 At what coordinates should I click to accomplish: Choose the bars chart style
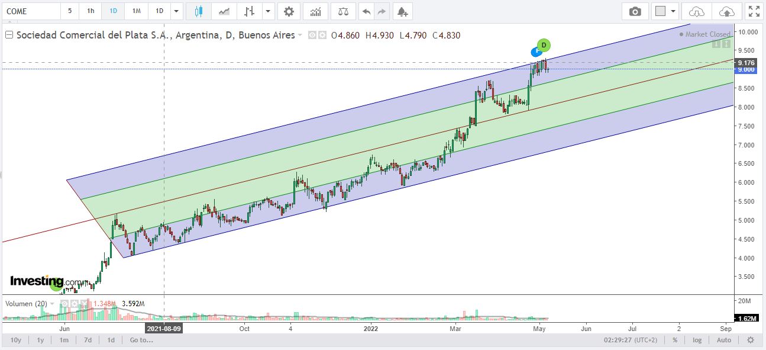click(250, 11)
